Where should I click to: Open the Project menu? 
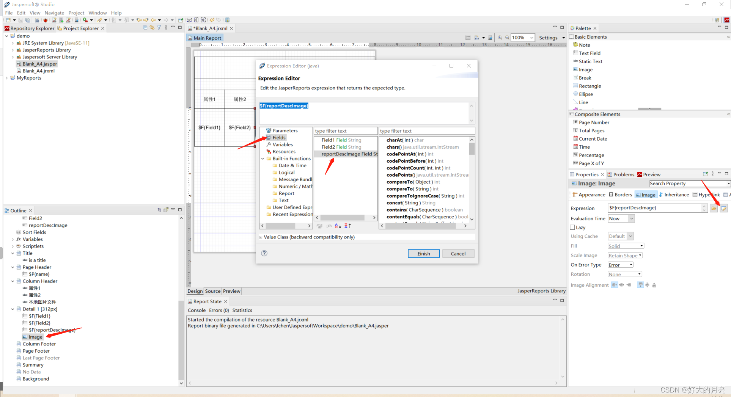click(76, 13)
